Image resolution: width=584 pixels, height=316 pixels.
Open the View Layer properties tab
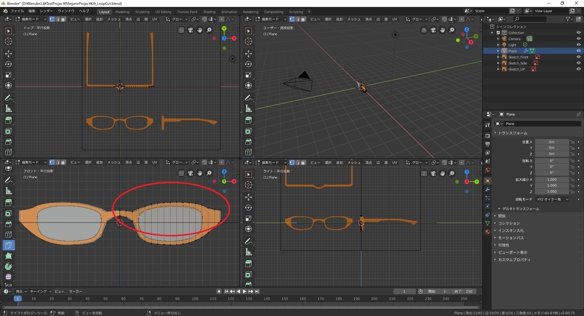tap(488, 153)
